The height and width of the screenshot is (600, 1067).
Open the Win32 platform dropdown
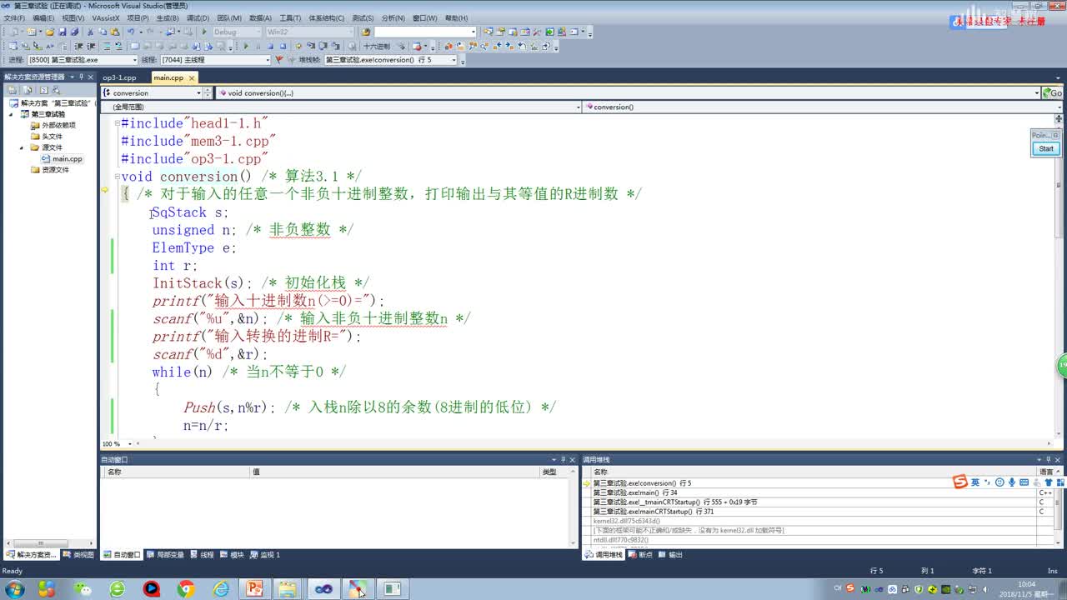(310, 32)
